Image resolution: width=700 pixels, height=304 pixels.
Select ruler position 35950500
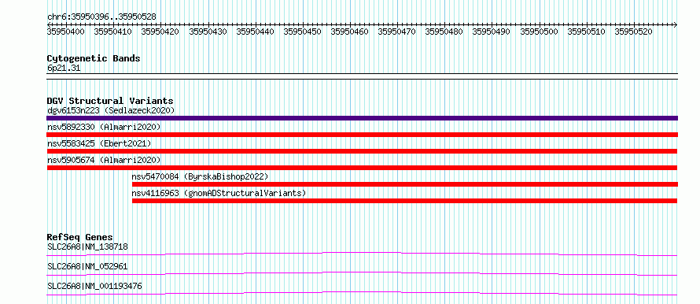pos(539,32)
